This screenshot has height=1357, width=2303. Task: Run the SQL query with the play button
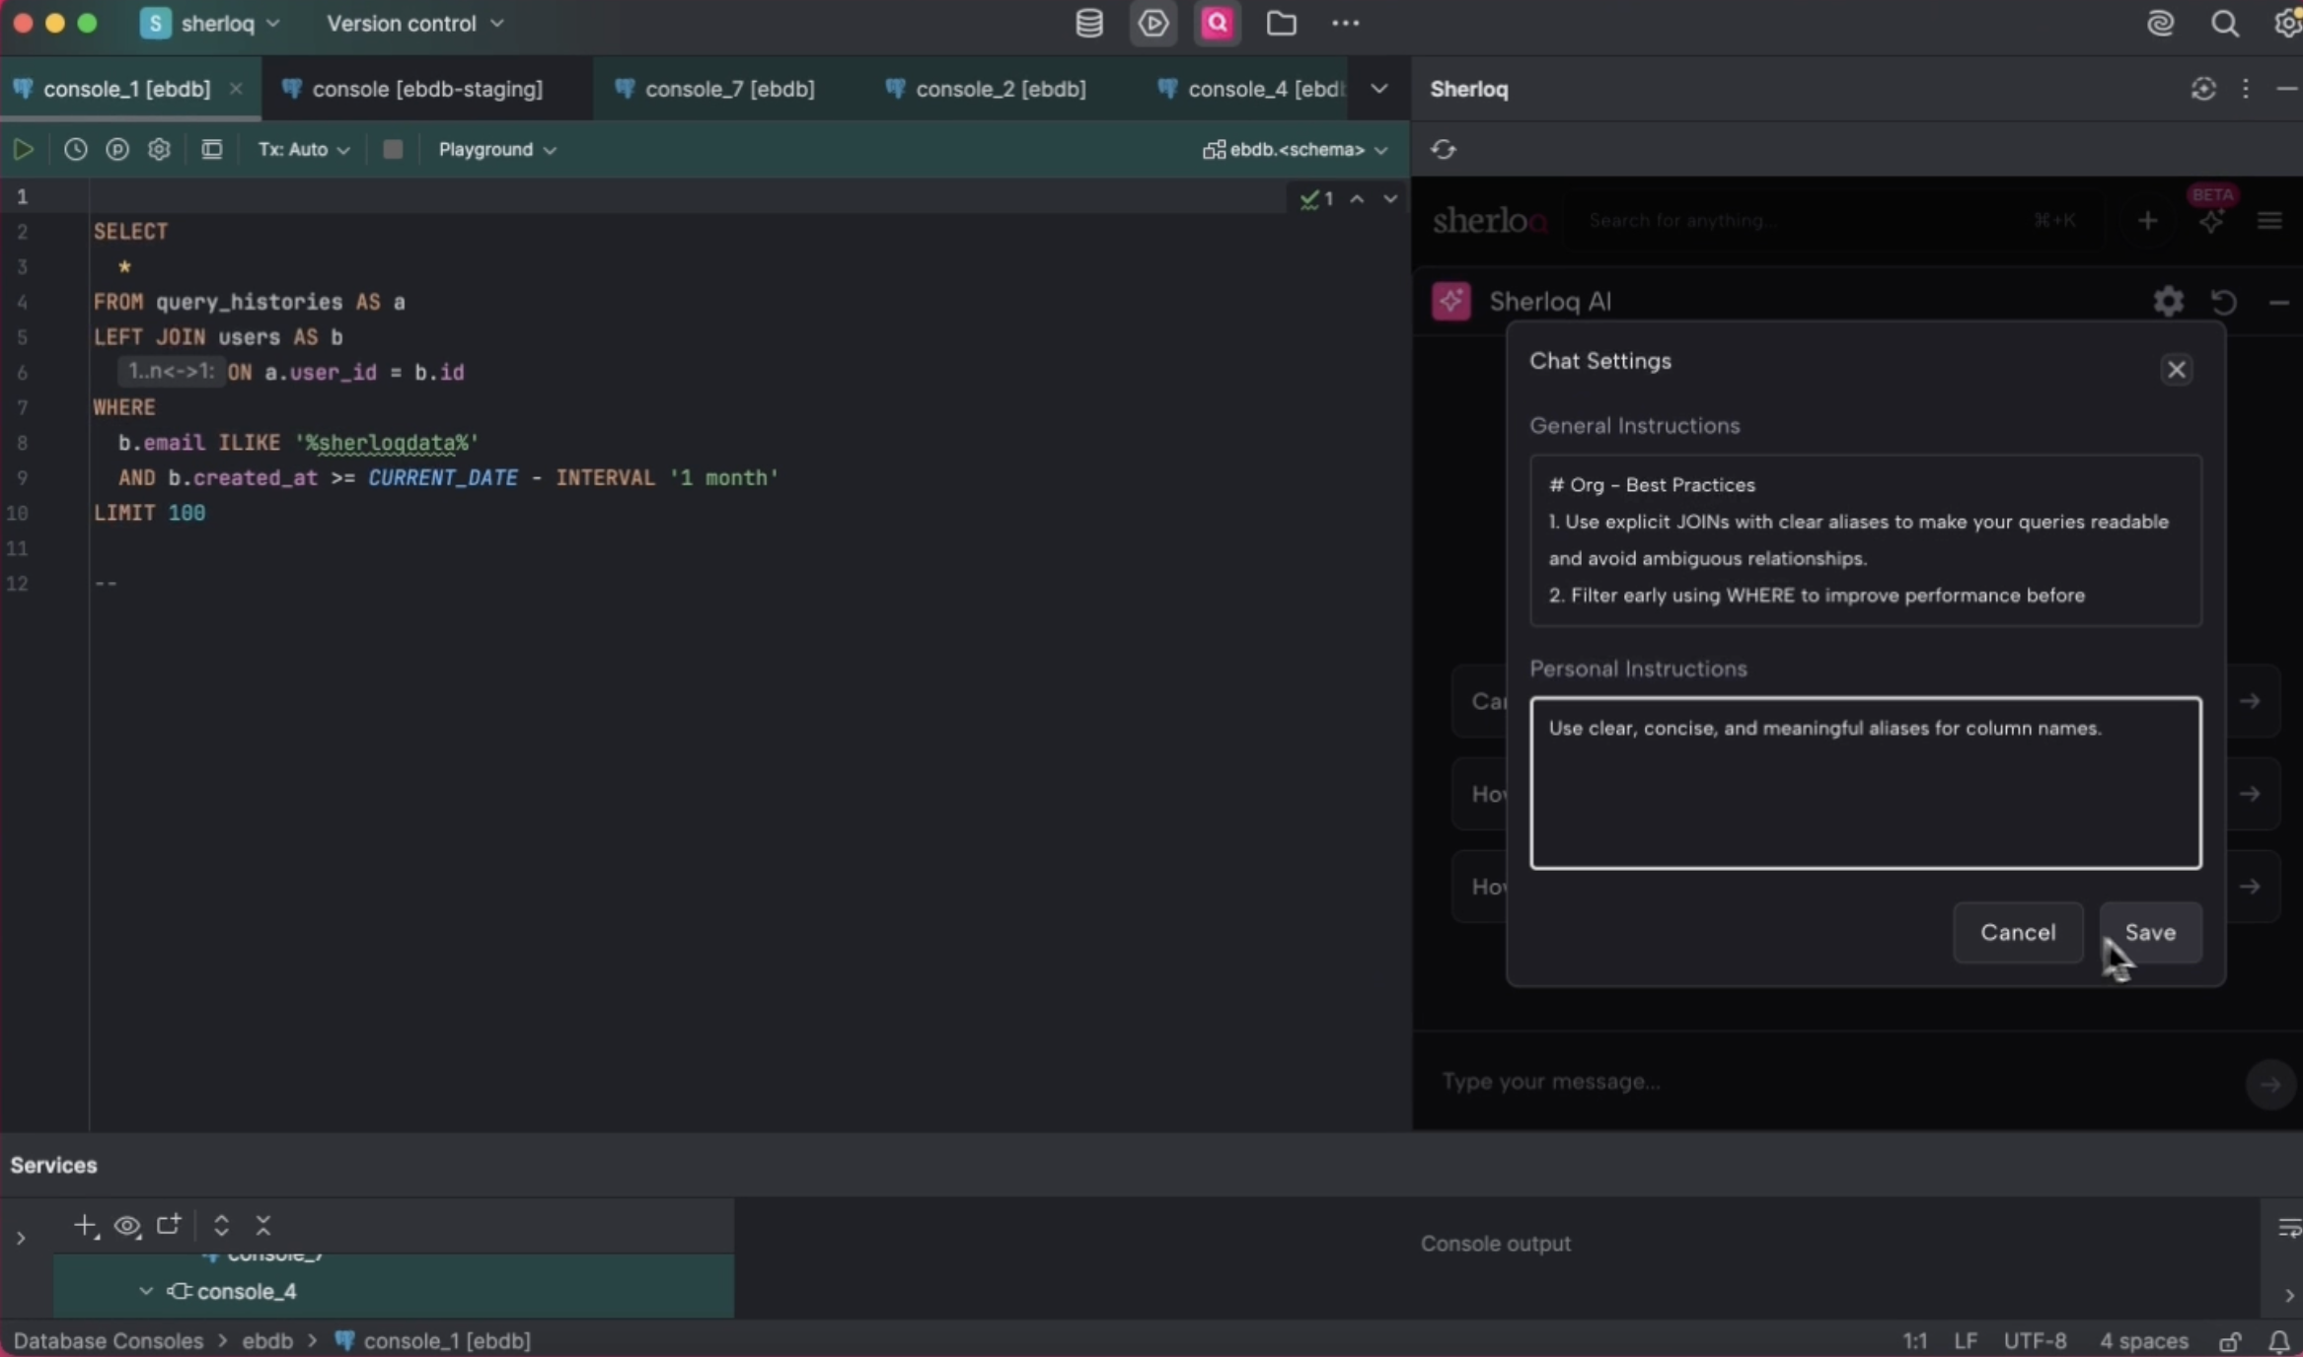coord(23,150)
